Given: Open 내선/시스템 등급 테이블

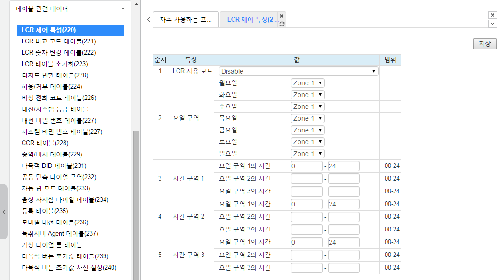Looking at the screenshot, I should click(x=55, y=109).
